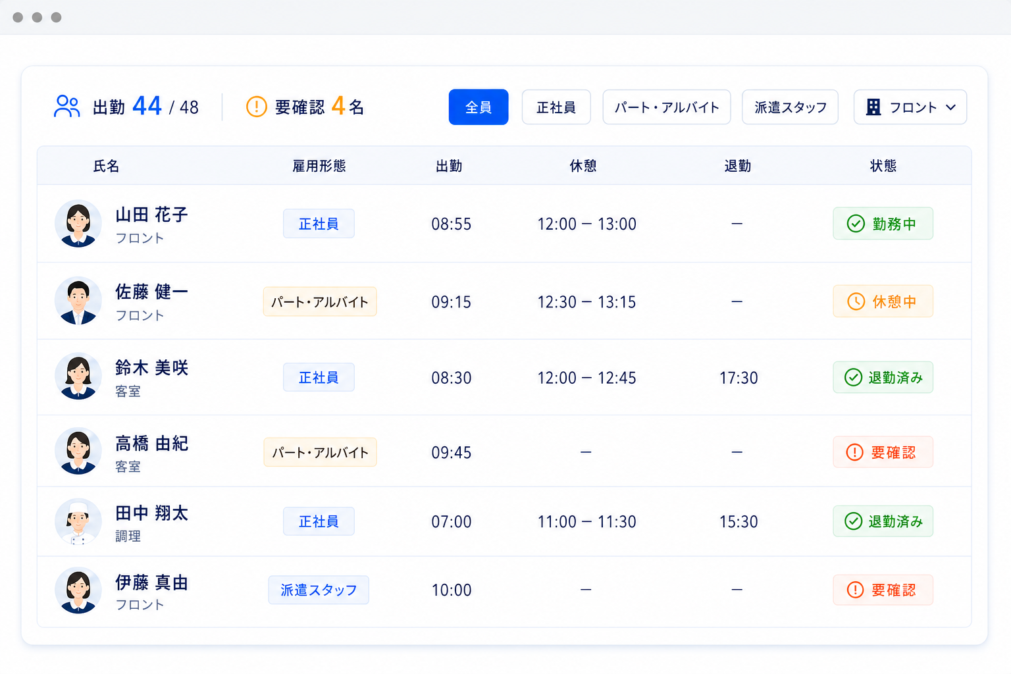The image size is (1011, 674).
Task: Click clock-in time 09:15
Action: click(x=452, y=302)
